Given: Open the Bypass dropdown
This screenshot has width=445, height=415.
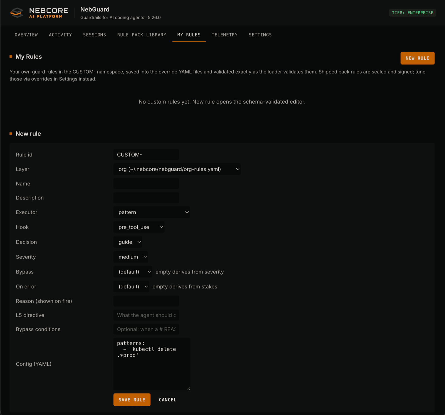Looking at the screenshot, I should coord(133,272).
